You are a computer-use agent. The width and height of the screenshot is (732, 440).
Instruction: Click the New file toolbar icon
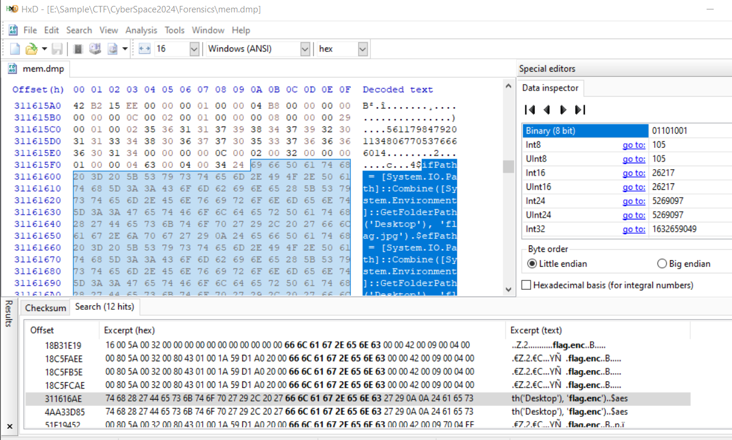[15, 49]
